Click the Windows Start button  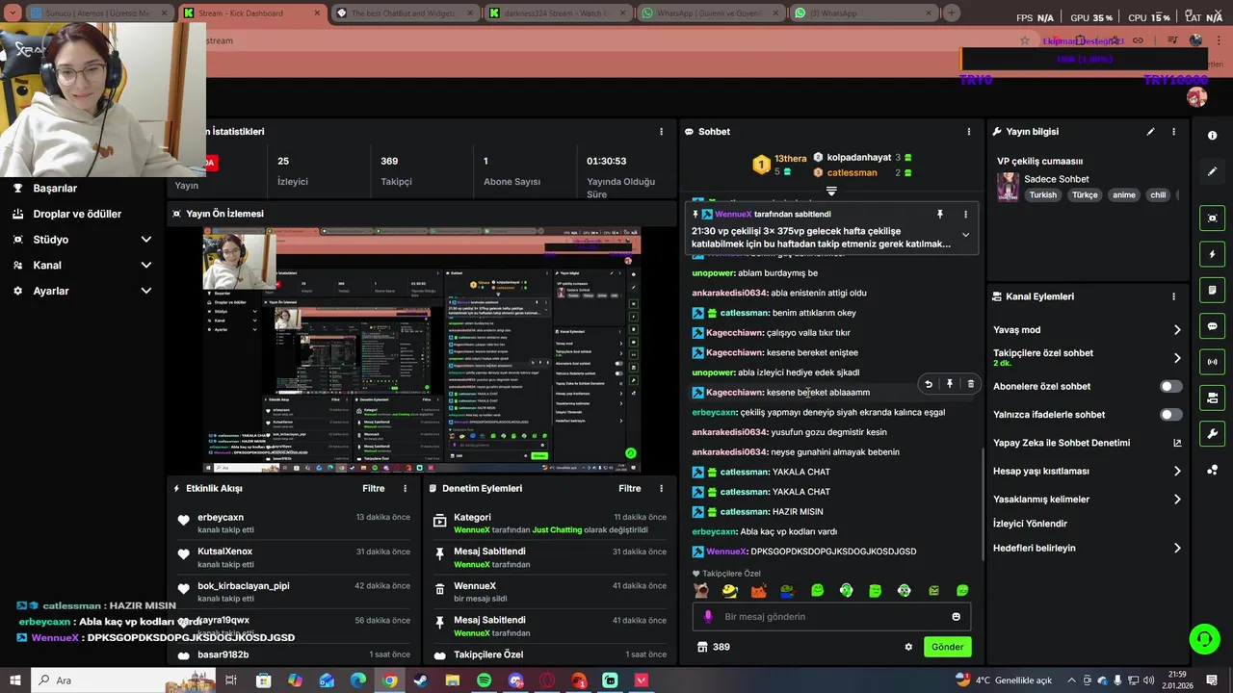15,680
